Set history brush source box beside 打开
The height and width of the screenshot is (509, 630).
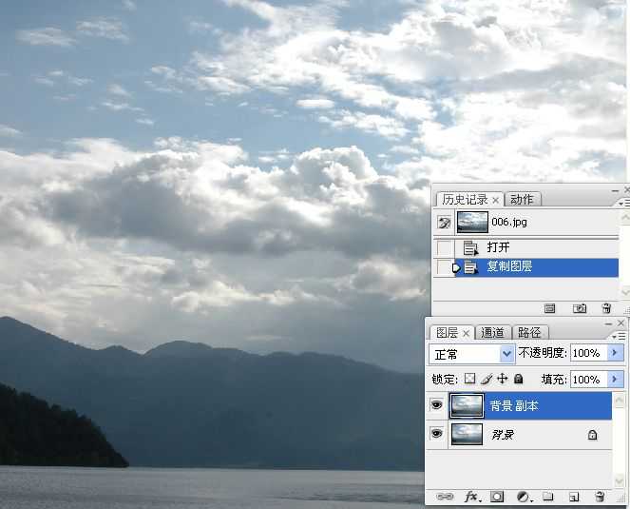pos(444,247)
